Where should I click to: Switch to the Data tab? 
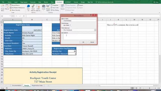click(40, 2)
